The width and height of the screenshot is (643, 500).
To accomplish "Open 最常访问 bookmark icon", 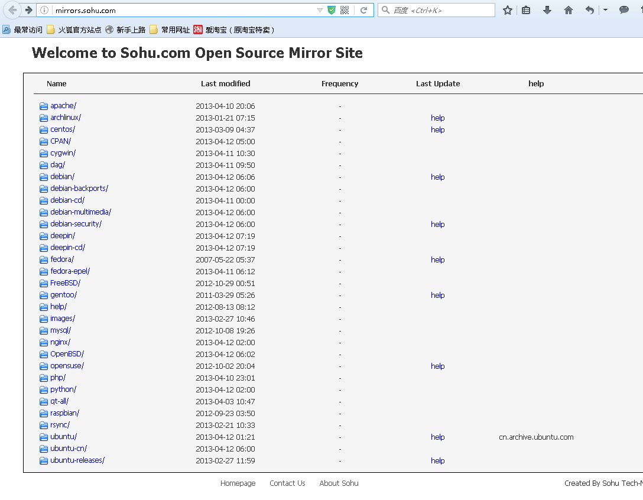I will point(6,30).
